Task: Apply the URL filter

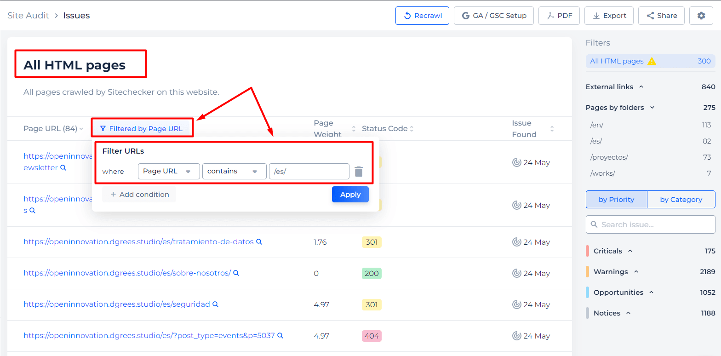Action: (x=350, y=194)
